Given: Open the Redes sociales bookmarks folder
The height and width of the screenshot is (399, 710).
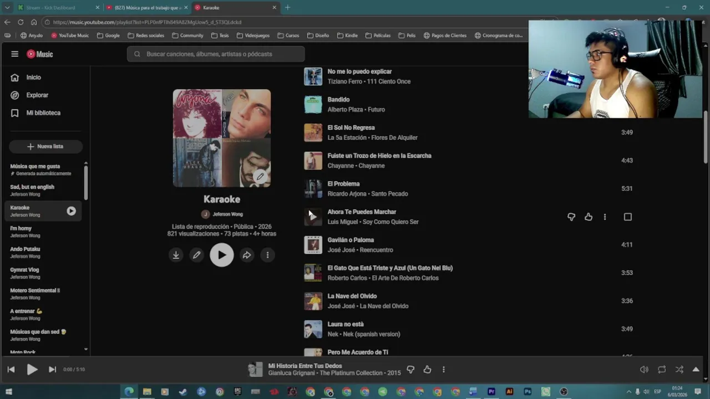Looking at the screenshot, I should pos(146,35).
